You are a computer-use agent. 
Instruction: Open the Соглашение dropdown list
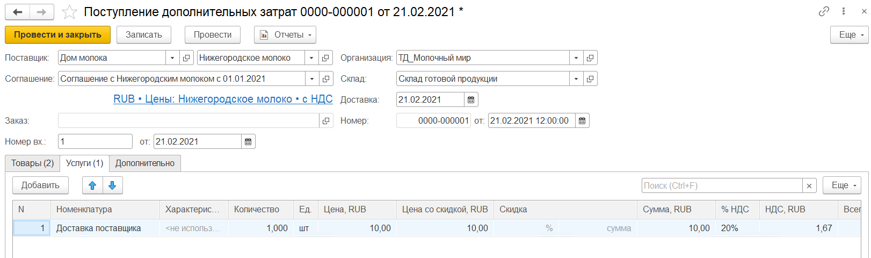tap(312, 78)
